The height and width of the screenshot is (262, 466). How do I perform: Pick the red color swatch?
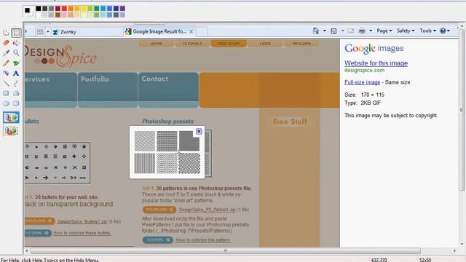point(64,9)
